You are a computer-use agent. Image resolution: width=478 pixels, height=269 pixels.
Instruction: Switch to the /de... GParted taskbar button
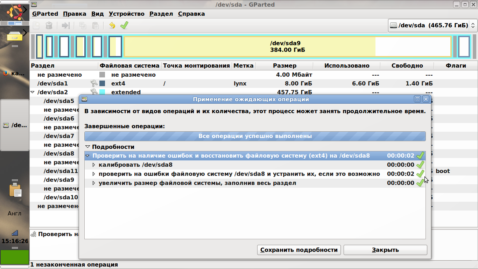pos(15,125)
